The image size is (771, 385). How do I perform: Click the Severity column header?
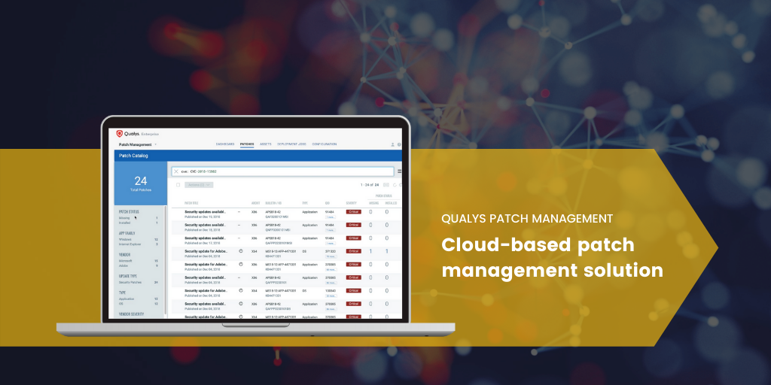[351, 203]
